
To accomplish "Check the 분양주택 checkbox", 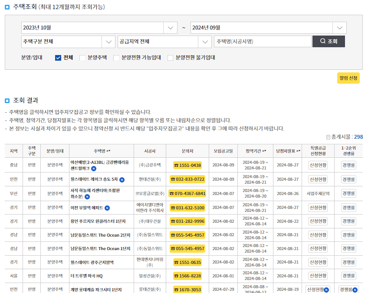I will [82, 57].
